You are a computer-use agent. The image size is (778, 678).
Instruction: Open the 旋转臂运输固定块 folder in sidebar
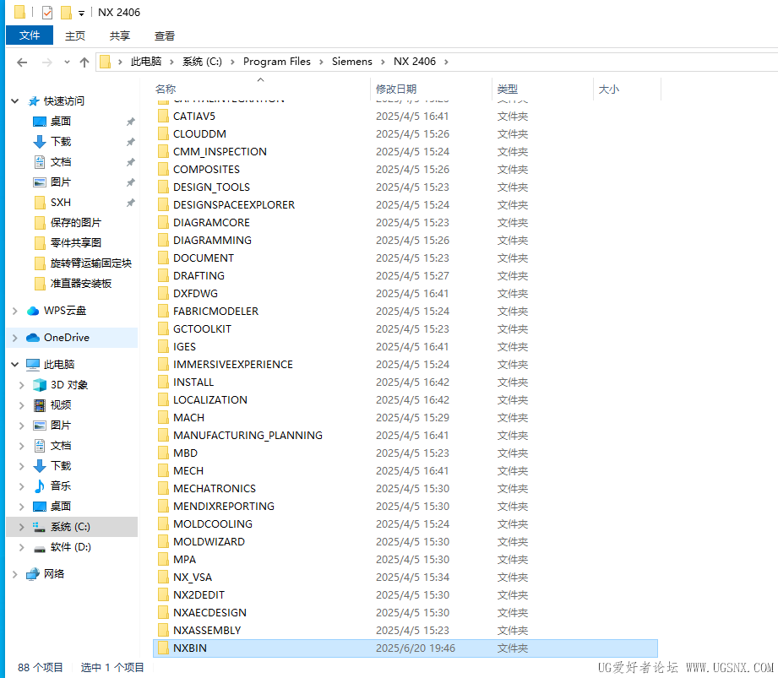90,263
